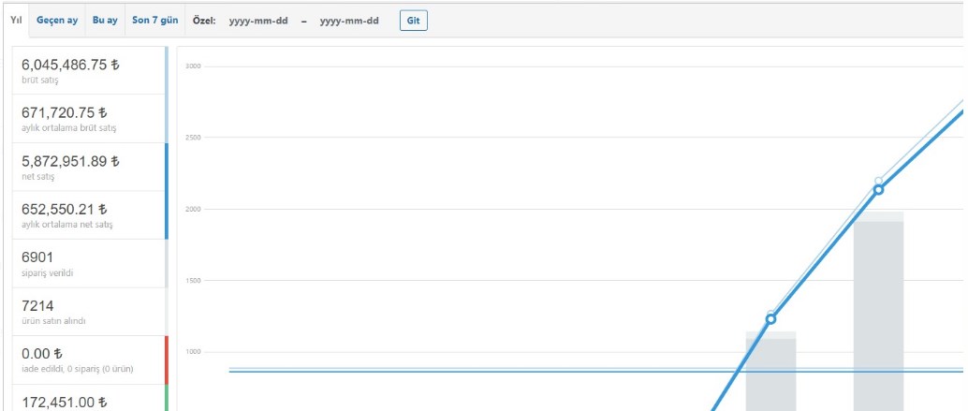The height and width of the screenshot is (411, 968).
Task: Click the end date yyyy-mm-dd field
Action: (x=349, y=21)
